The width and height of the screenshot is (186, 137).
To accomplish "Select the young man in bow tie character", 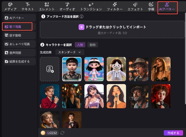I will click(x=72, y=120).
